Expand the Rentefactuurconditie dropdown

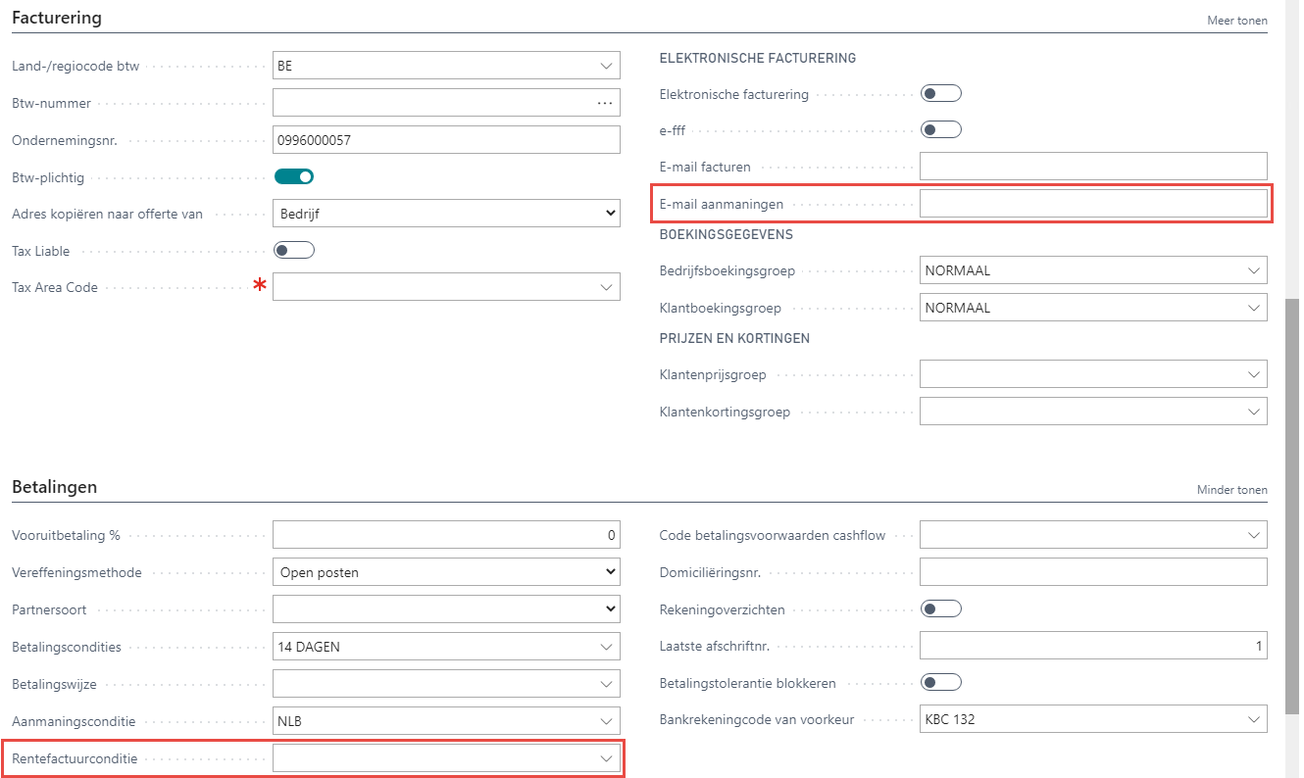tap(605, 758)
